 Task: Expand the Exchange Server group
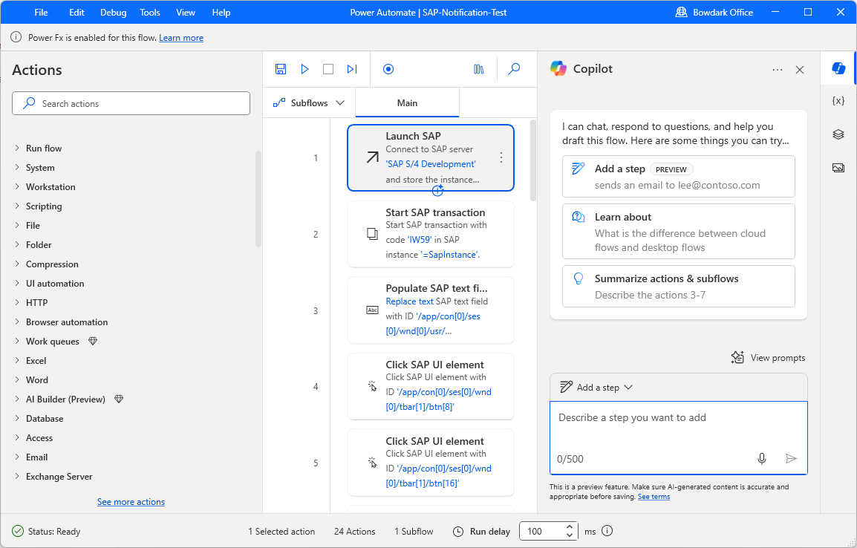click(17, 476)
